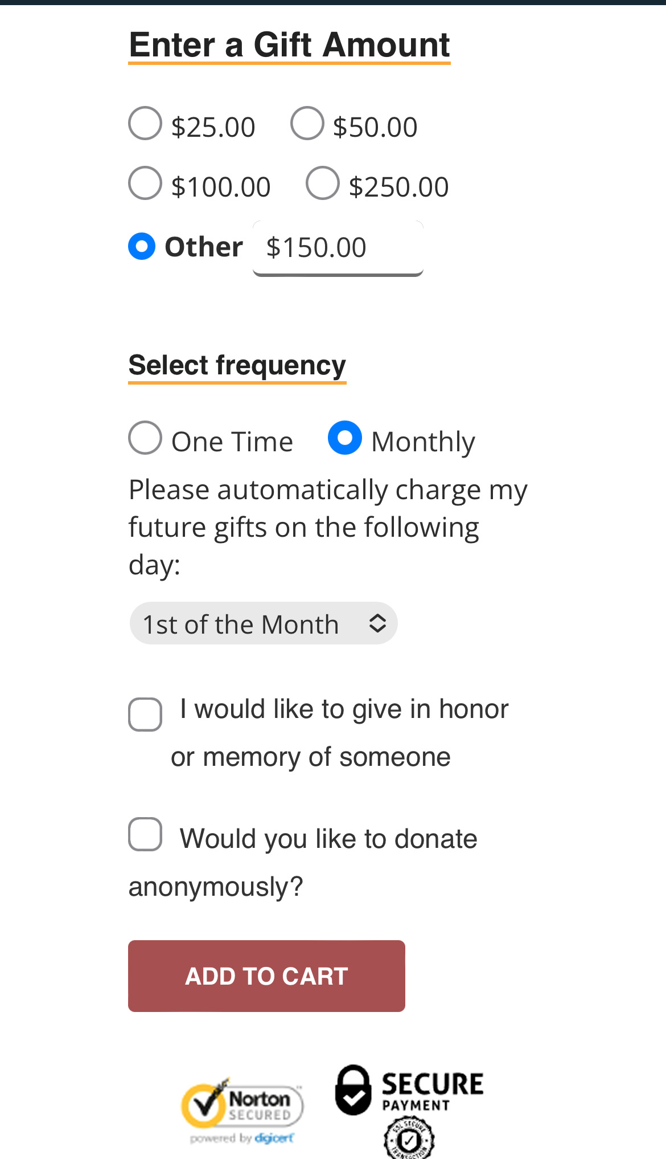
Task: Click the Select frequency heading
Action: [x=237, y=366]
